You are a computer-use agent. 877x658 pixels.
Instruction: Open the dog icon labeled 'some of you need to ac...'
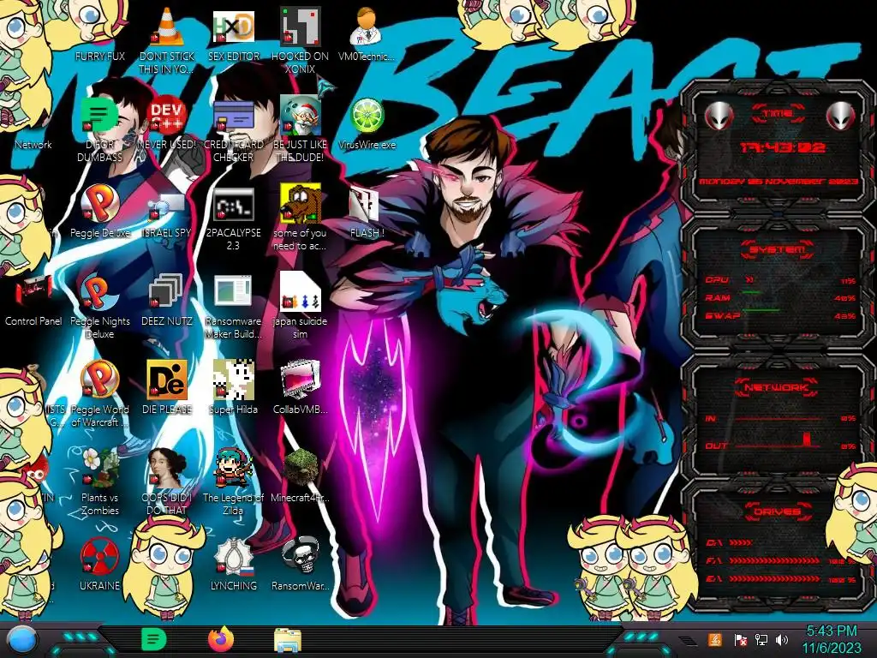pyautogui.click(x=300, y=204)
